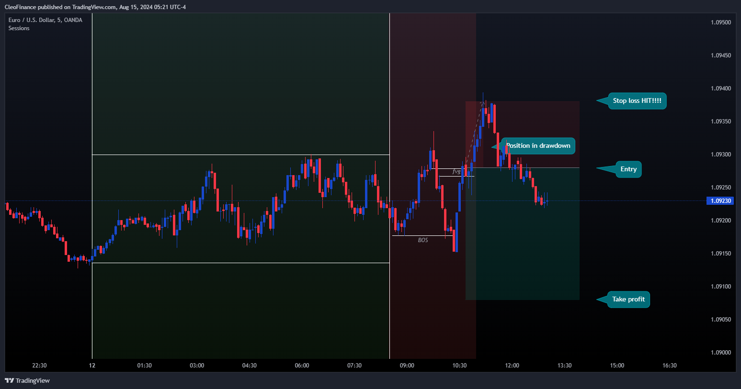Screen dimensions: 741x389
Task: Click price axis label 1.09500
Action: 721,22
